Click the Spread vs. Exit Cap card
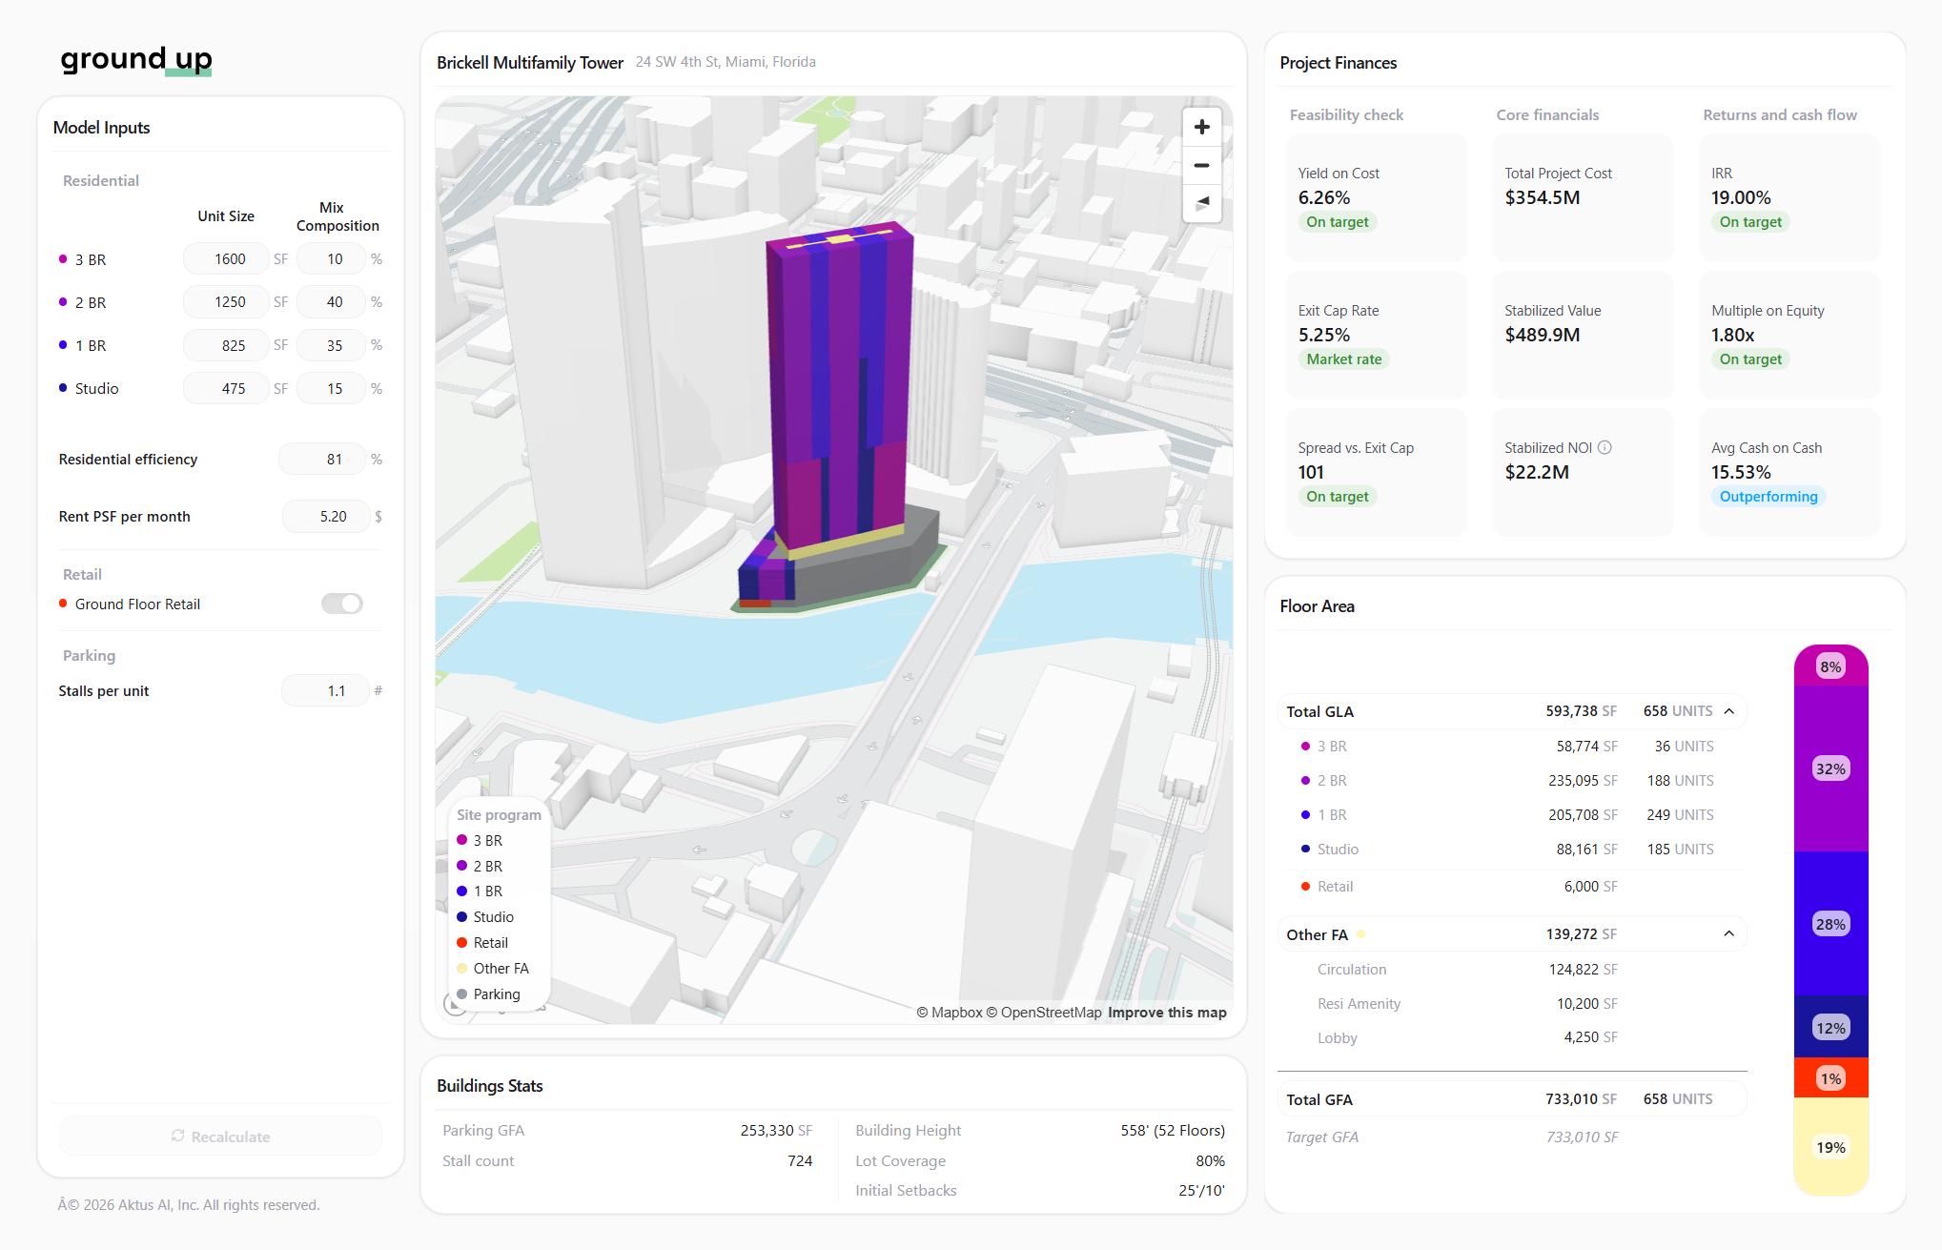Viewport: 1942px width, 1250px height. click(x=1376, y=472)
